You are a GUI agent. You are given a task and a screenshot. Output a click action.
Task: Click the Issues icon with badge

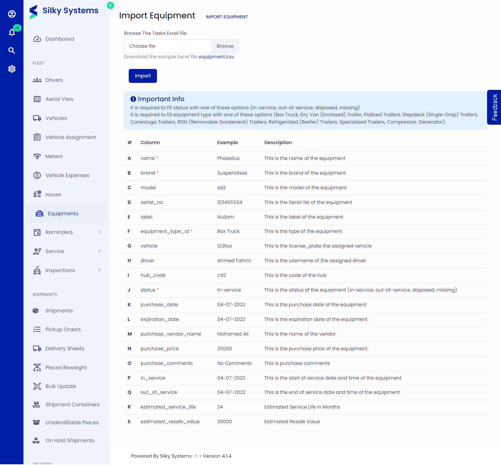(37, 194)
